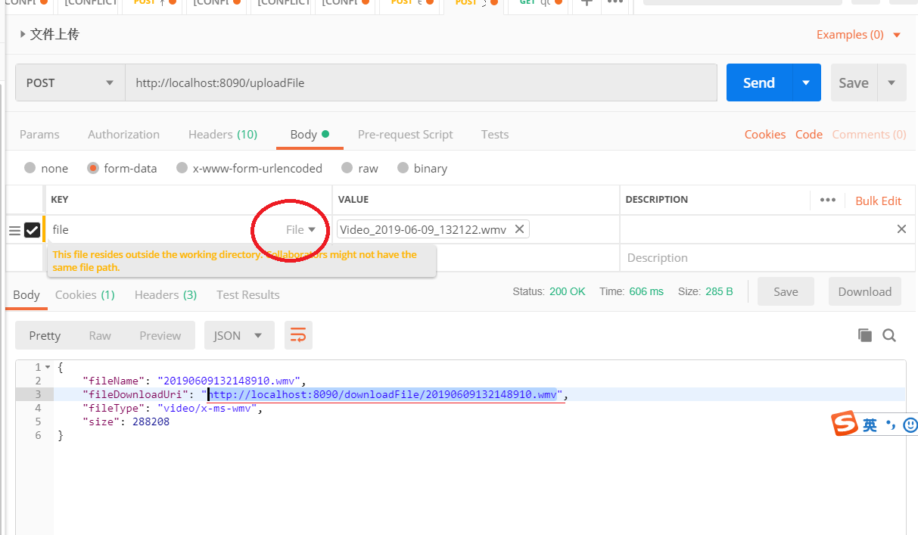Click the 606 ms response time
This screenshot has width=918, height=535.
646,291
